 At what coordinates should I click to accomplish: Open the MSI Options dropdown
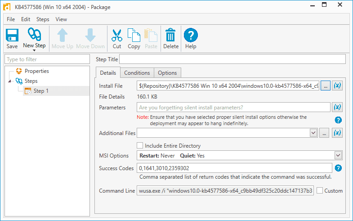[338, 155]
